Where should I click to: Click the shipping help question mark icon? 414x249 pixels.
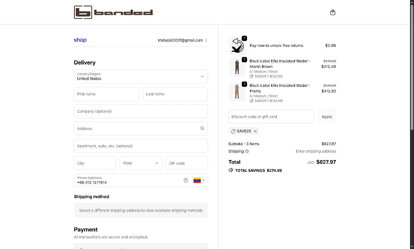tap(247, 151)
